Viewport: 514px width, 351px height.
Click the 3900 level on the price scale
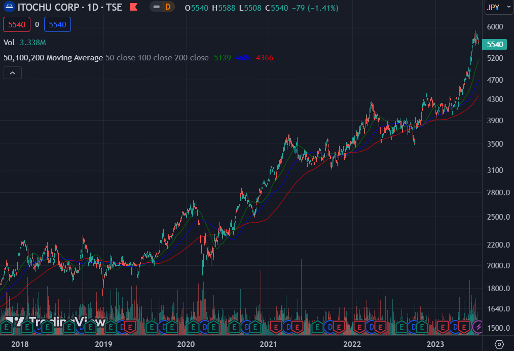coord(495,121)
